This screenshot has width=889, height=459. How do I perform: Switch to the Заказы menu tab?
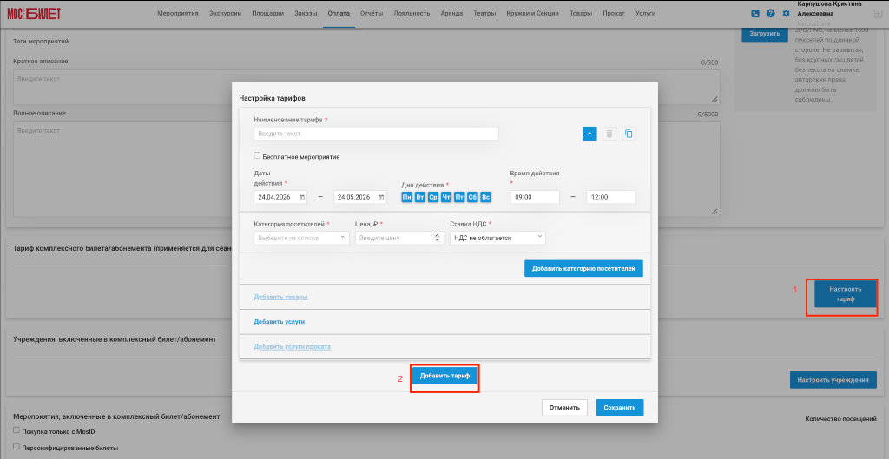coord(306,13)
